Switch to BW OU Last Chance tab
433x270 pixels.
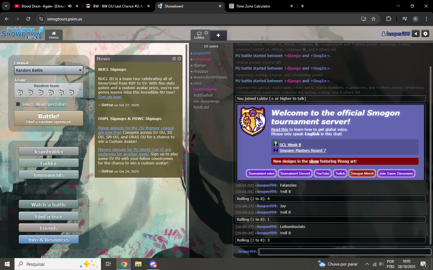tap(118, 6)
